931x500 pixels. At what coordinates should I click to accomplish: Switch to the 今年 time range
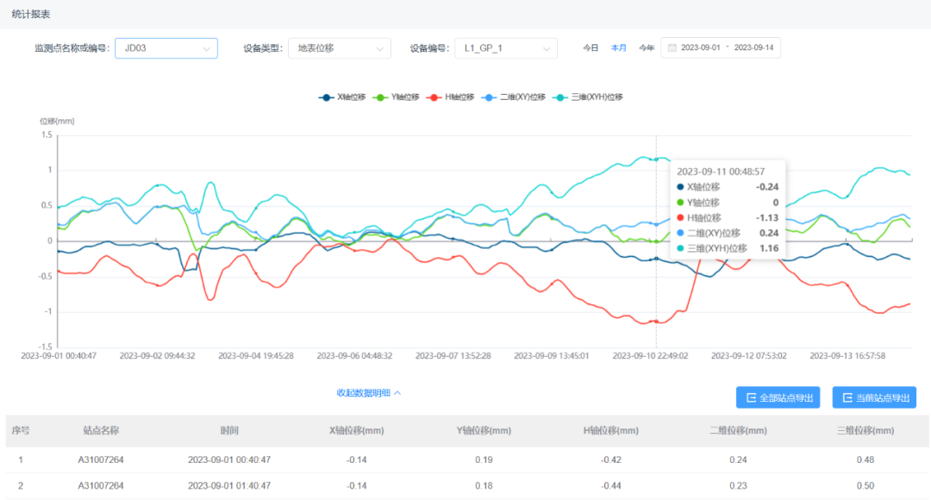647,48
